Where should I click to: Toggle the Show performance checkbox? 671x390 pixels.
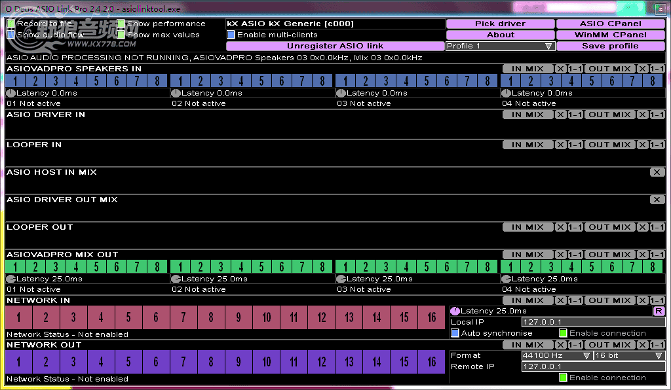[121, 24]
